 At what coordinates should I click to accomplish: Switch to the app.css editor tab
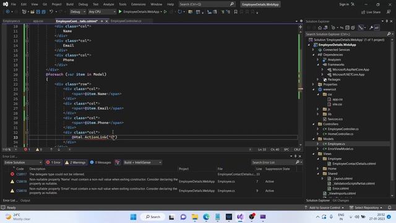coord(38,21)
